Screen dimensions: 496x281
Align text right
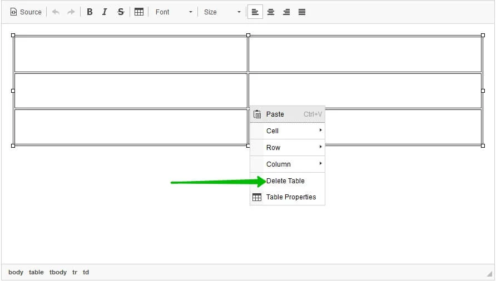[286, 12]
